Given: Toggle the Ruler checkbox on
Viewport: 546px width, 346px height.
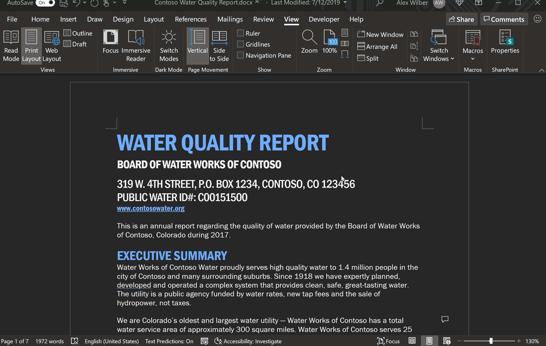Looking at the screenshot, I should point(240,33).
